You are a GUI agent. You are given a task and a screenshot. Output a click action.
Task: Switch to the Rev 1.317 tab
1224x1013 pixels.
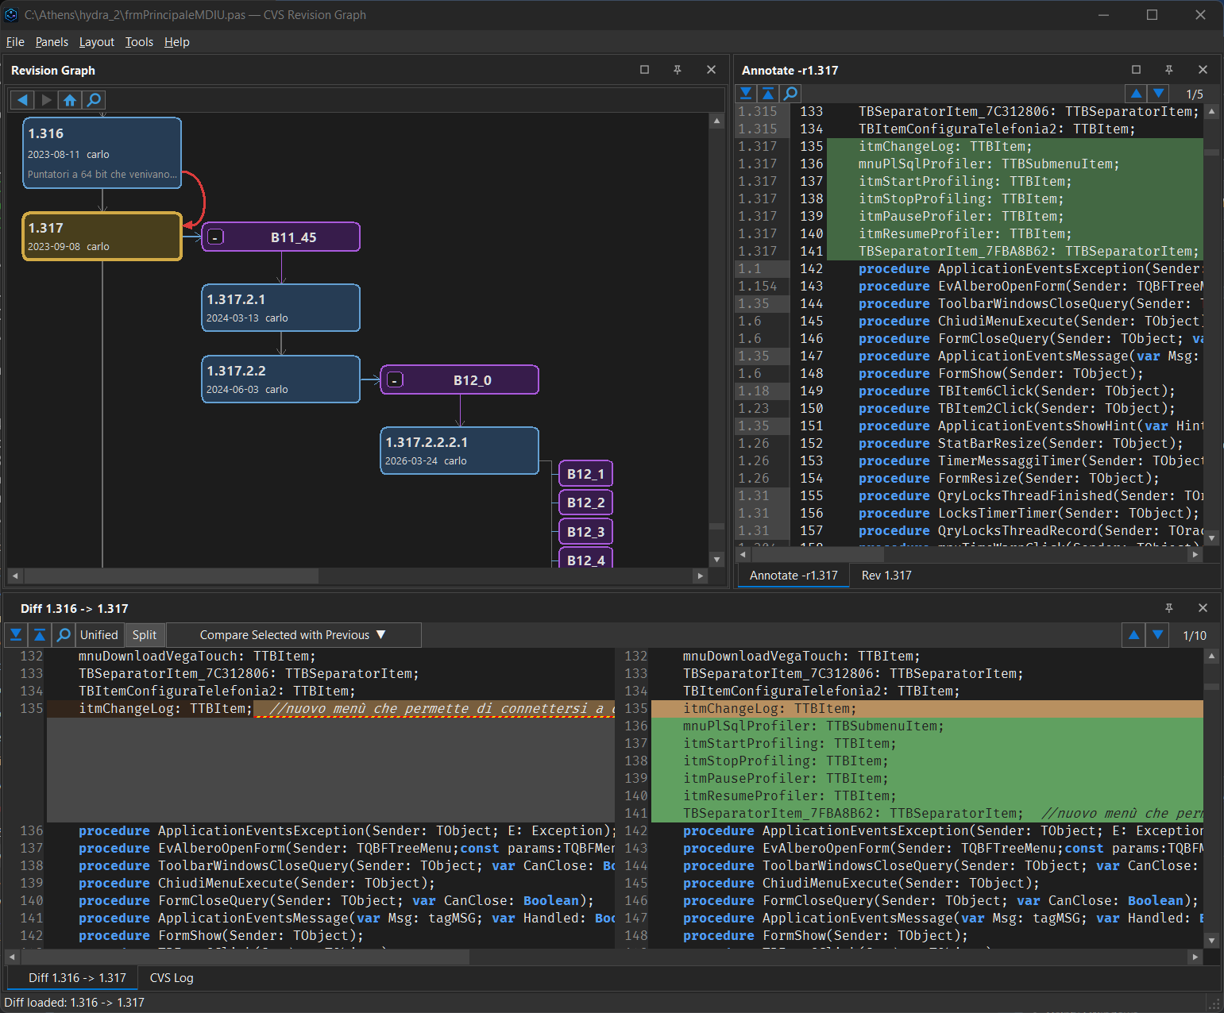point(886,576)
